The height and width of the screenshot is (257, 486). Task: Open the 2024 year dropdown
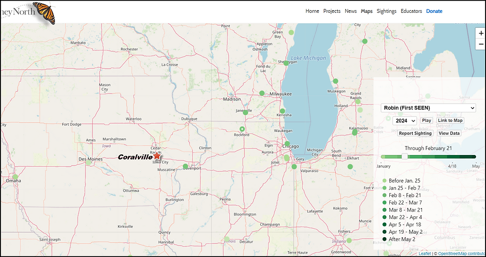tap(405, 120)
